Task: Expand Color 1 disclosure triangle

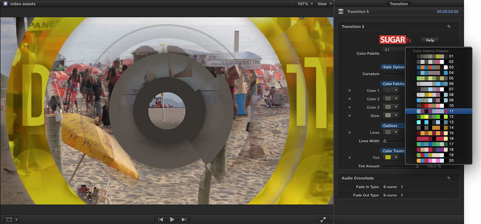Action: point(350,91)
